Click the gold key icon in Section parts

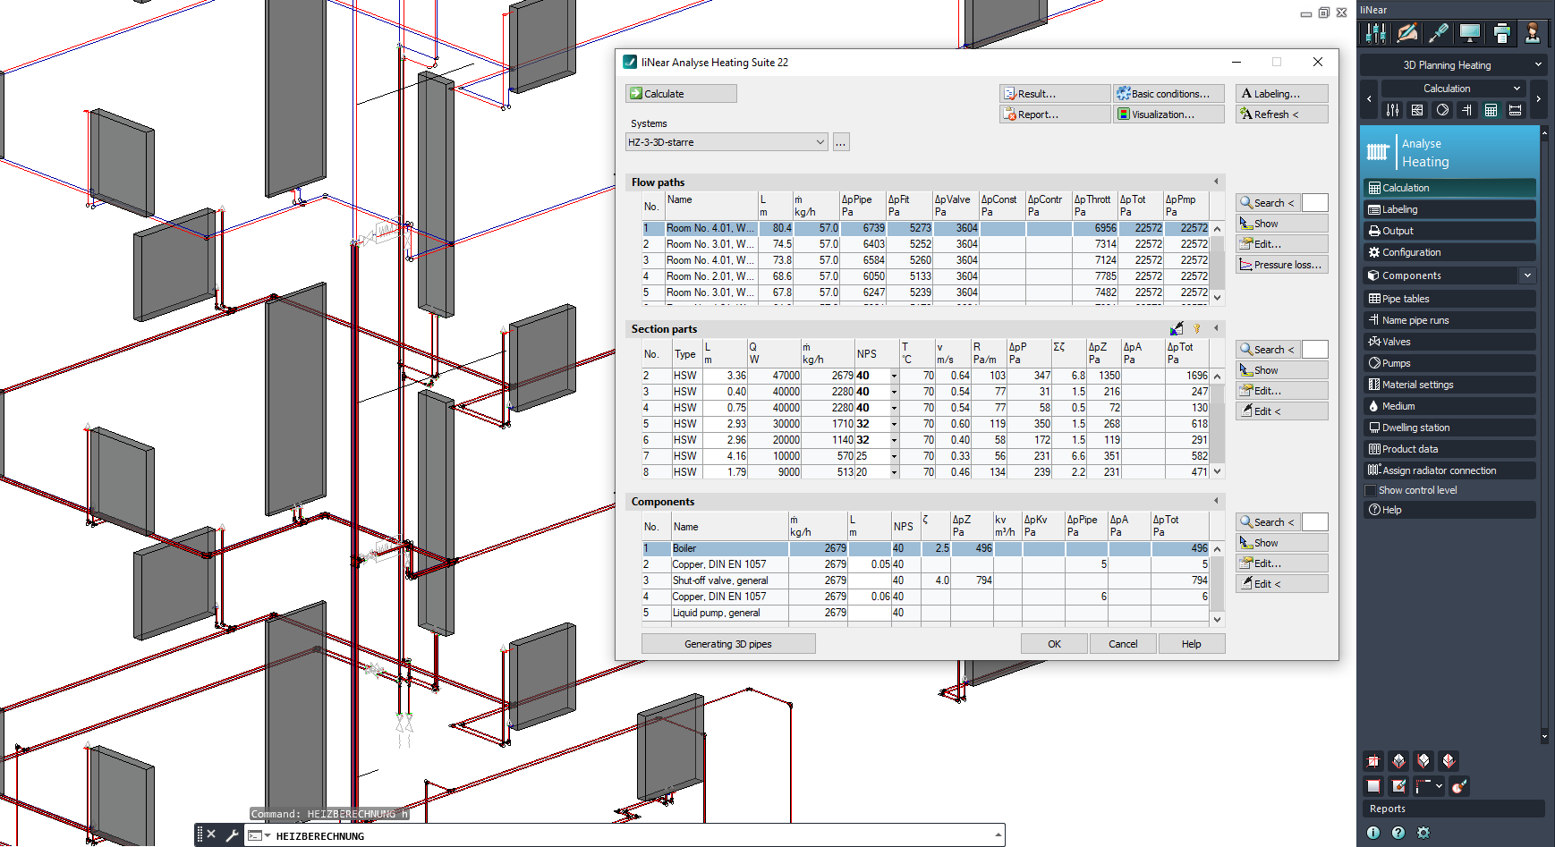(1196, 329)
